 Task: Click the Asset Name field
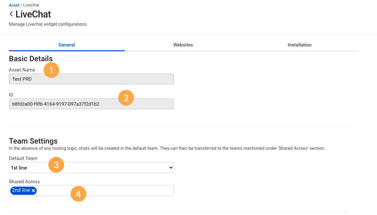tap(92, 79)
